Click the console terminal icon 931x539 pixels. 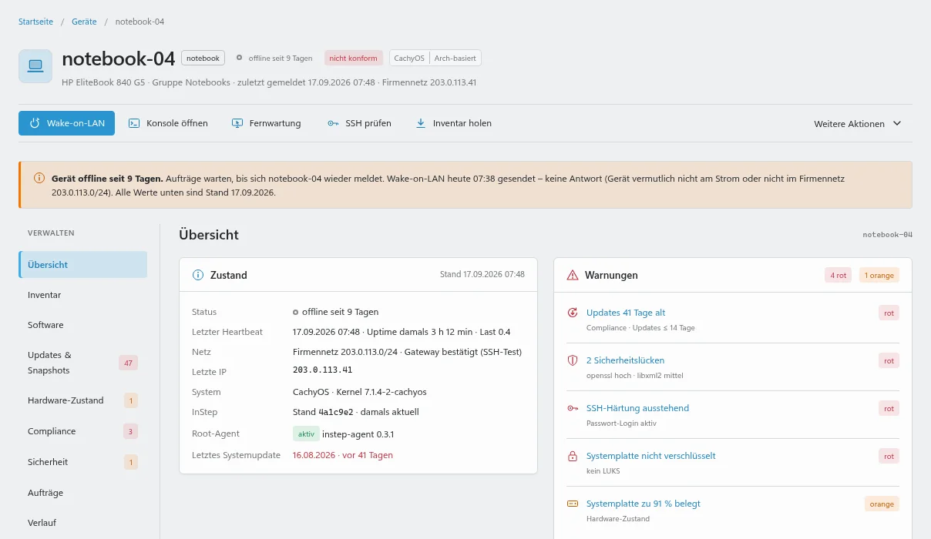point(134,123)
